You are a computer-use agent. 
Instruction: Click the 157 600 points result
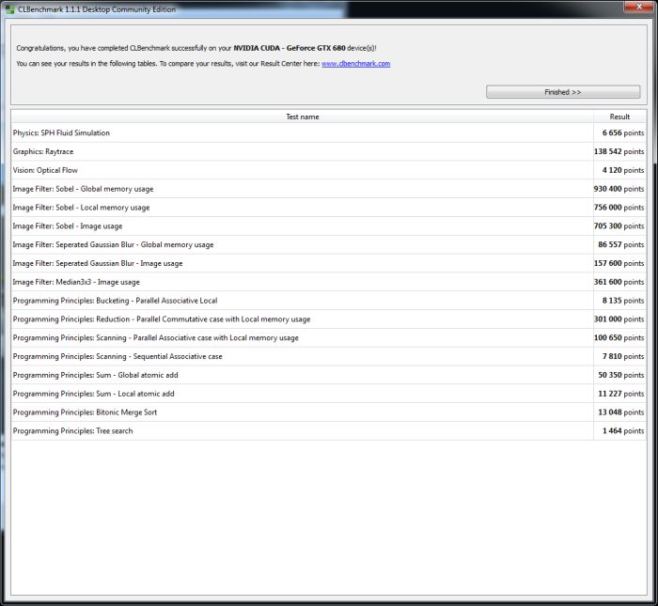coord(619,263)
